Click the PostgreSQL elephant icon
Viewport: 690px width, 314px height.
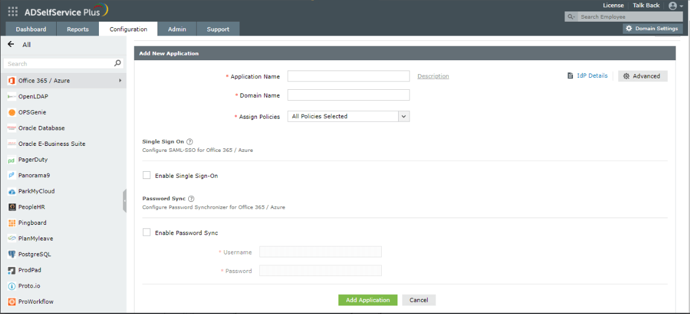pos(12,254)
